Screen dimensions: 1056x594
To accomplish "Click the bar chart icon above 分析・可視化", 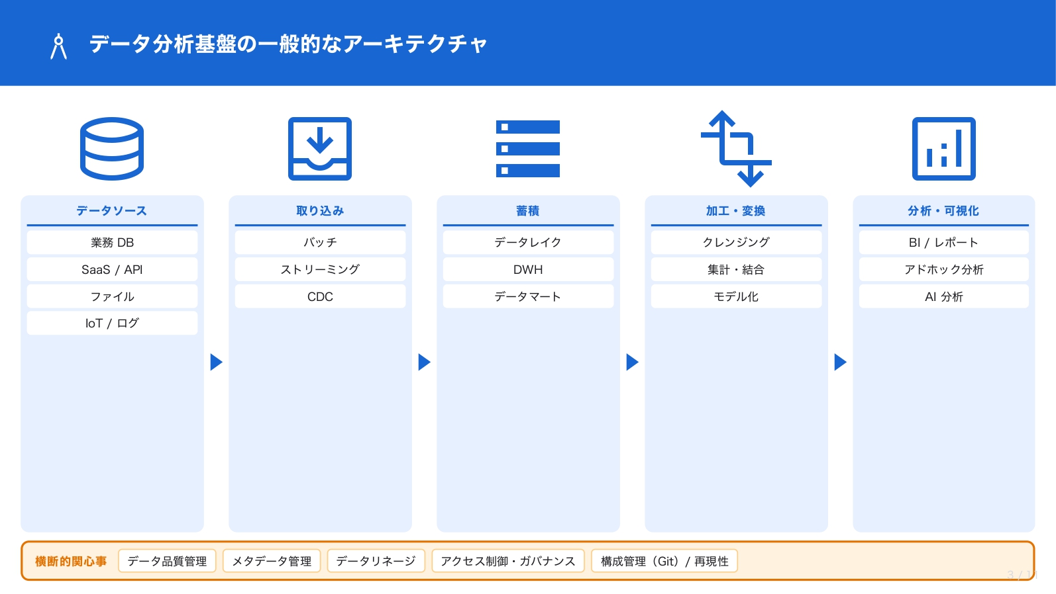I will [943, 149].
